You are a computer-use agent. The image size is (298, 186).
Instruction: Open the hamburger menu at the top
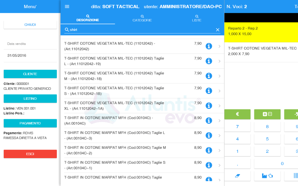(x=67, y=6)
